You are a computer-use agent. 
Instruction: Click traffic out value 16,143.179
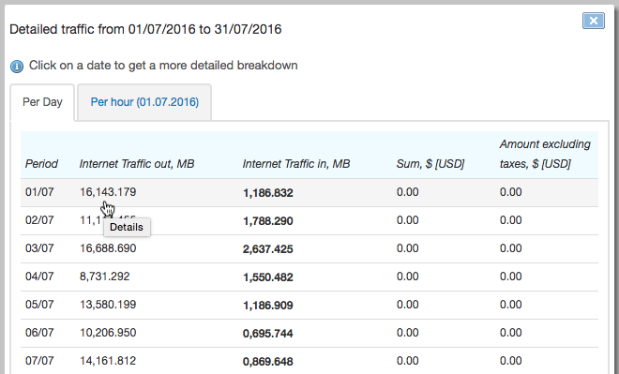(x=108, y=192)
